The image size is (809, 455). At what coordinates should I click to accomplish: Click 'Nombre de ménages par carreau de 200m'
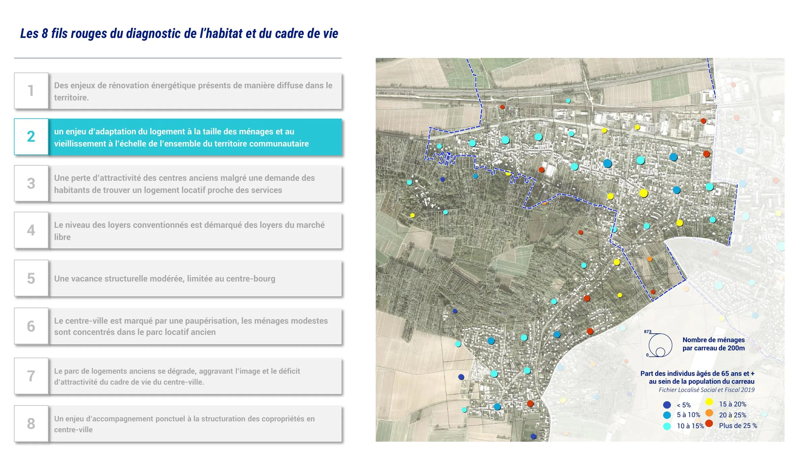point(714,344)
